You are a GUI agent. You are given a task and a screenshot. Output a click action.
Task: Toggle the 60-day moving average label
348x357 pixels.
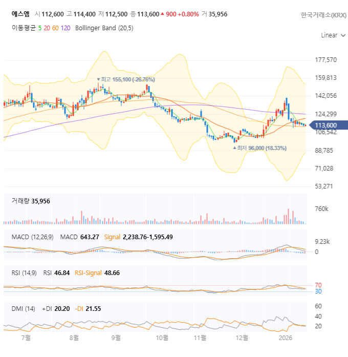(x=55, y=28)
